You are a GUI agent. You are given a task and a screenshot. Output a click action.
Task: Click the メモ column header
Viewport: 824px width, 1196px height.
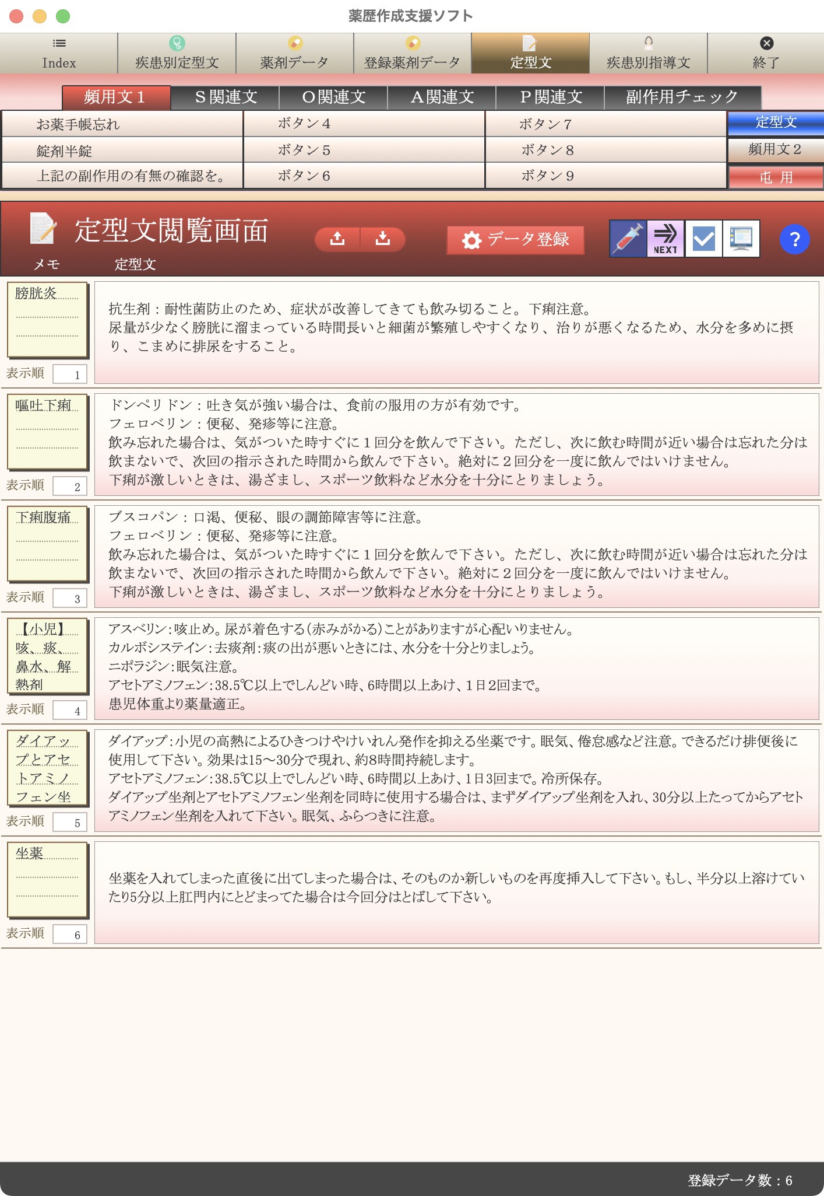[x=47, y=264]
